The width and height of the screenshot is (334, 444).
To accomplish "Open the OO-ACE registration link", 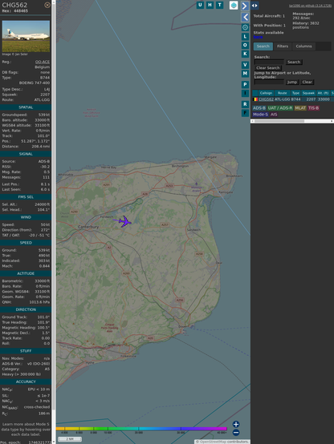I will [x=43, y=62].
